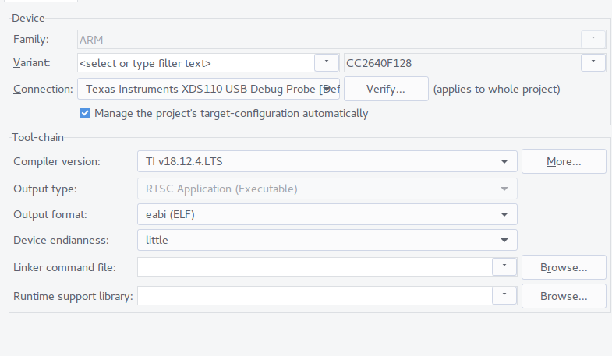Open the disabled Output type dropdown
Viewport: 612px width, 356px height.
327,189
